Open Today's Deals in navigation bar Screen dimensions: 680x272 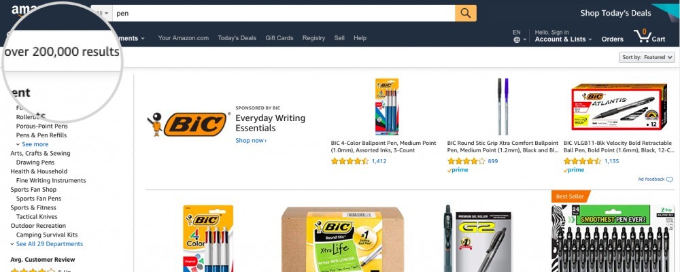pos(237,38)
